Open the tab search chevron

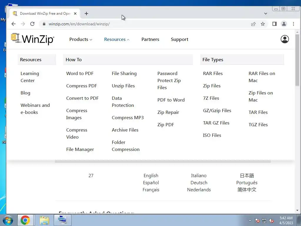266,14
